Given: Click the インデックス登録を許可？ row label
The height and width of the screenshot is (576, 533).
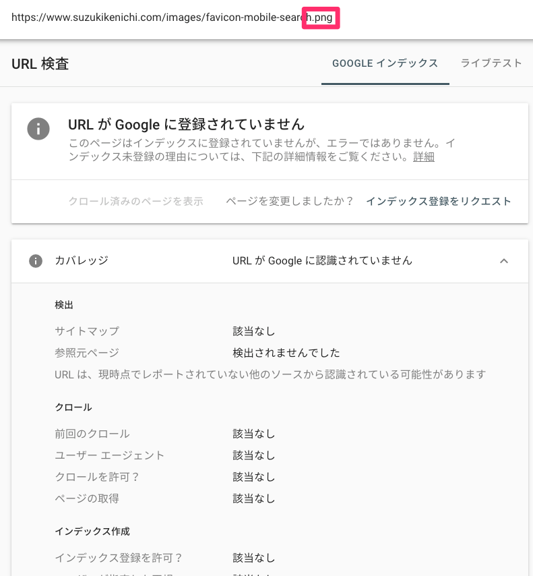Looking at the screenshot, I should (119, 558).
